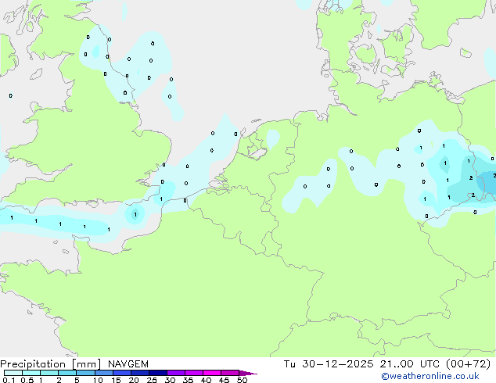Click the "50" legend scale value
The width and height of the screenshot is (496, 383).
(242, 380)
